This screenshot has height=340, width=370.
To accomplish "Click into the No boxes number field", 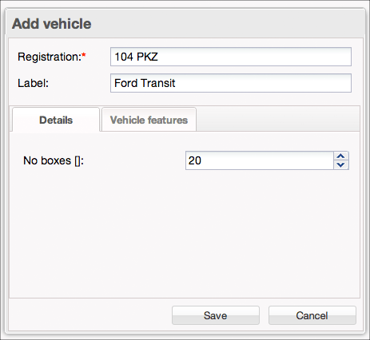I will pos(260,160).
